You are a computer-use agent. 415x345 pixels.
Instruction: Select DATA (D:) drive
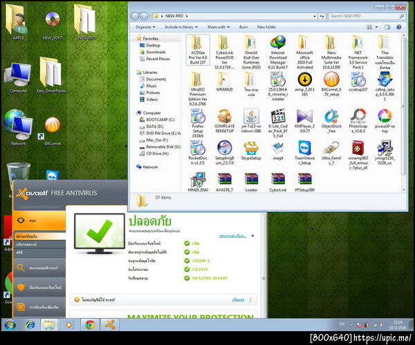tap(151, 127)
